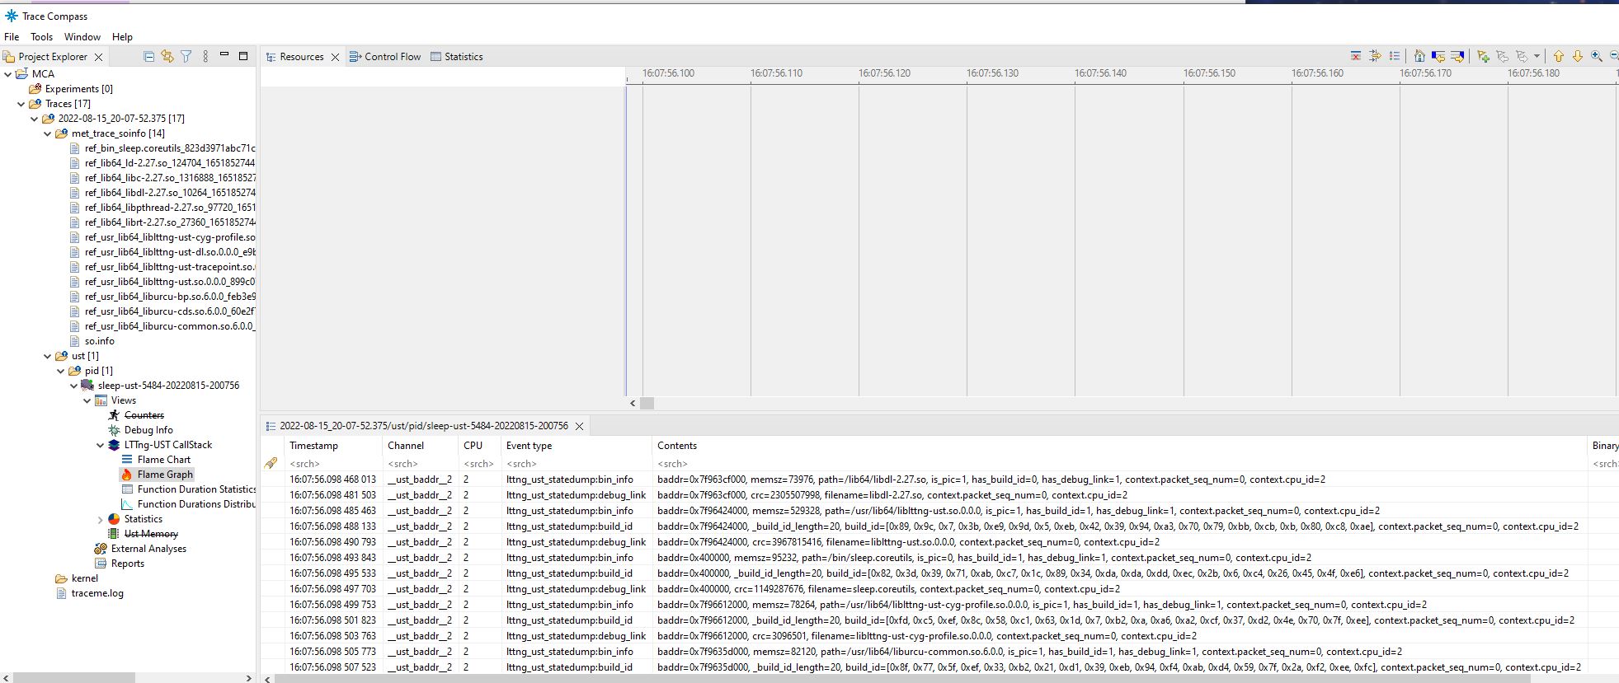This screenshot has width=1619, height=683.
Task: Open the Tools menu
Action: [41, 37]
